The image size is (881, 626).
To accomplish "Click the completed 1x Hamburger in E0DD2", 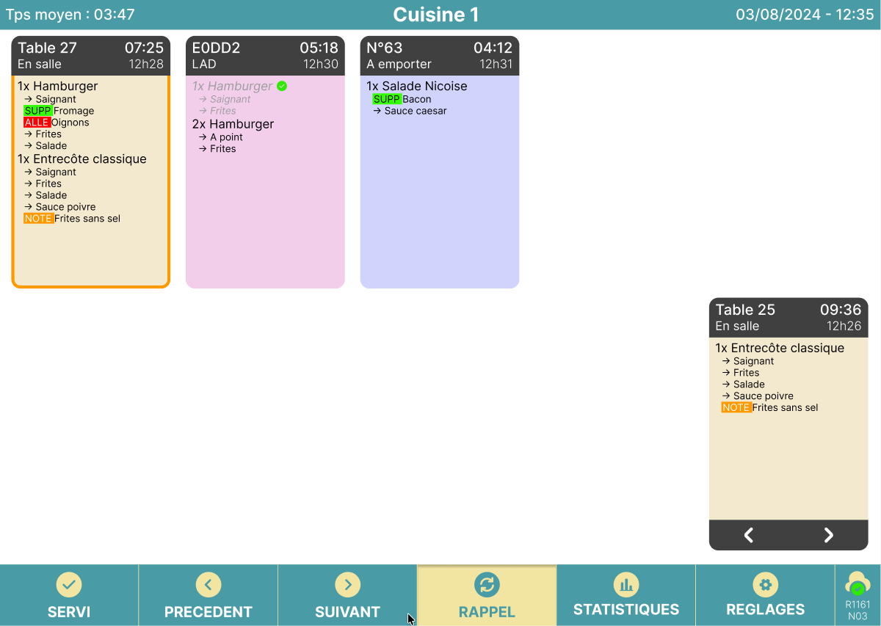I will click(x=232, y=86).
